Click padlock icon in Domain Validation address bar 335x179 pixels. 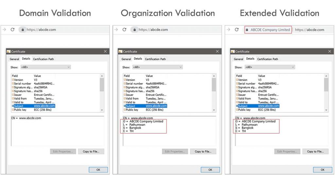click(x=23, y=30)
